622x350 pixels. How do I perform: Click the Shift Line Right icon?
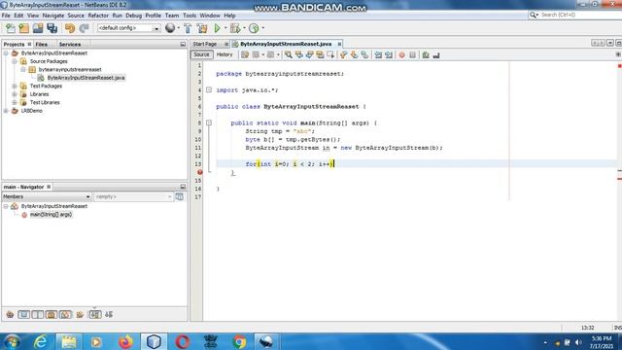(389, 54)
